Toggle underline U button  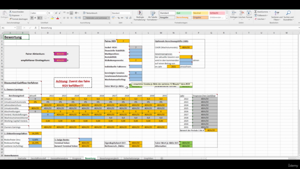coord(38,18)
